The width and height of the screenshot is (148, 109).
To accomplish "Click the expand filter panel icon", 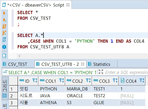I will click(101, 72).
